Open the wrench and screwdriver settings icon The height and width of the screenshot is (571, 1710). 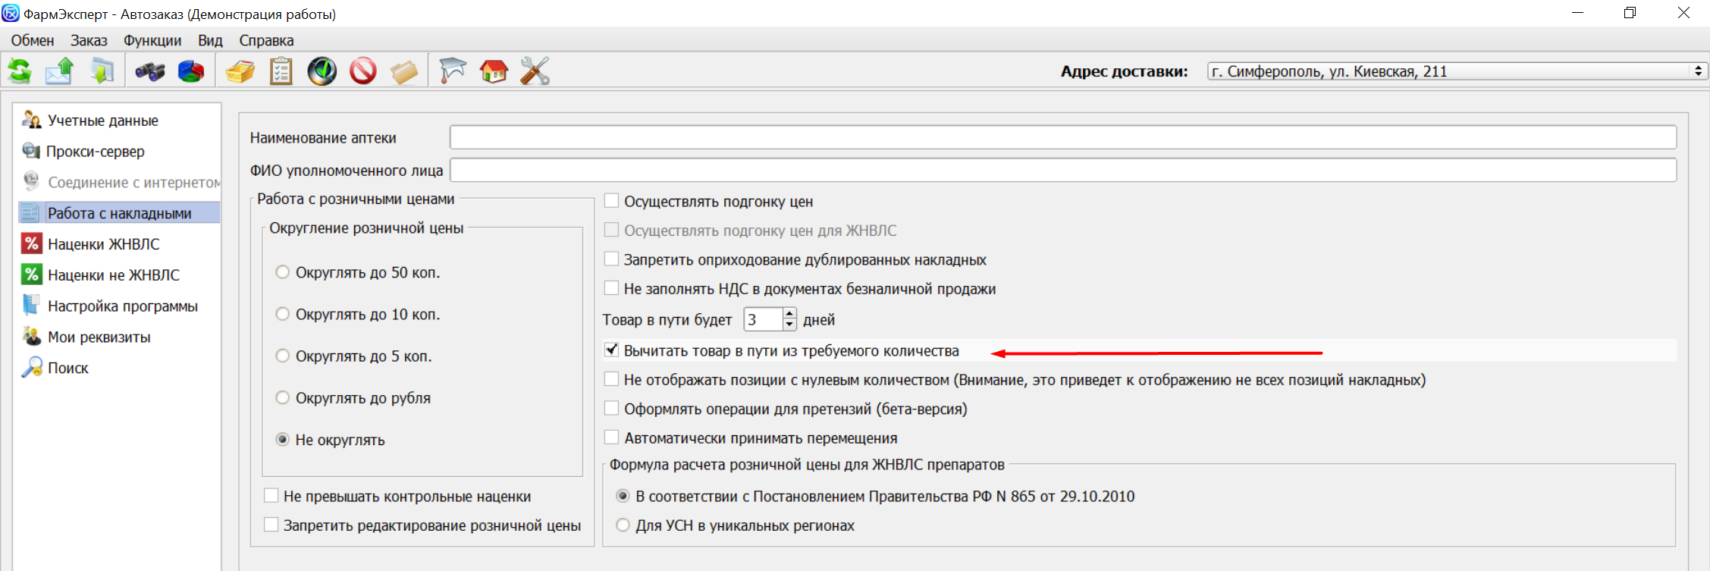[x=535, y=71]
